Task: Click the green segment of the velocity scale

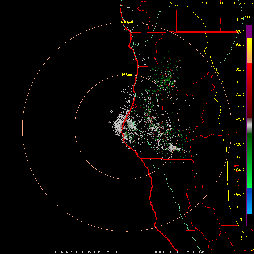Action: coord(249,160)
